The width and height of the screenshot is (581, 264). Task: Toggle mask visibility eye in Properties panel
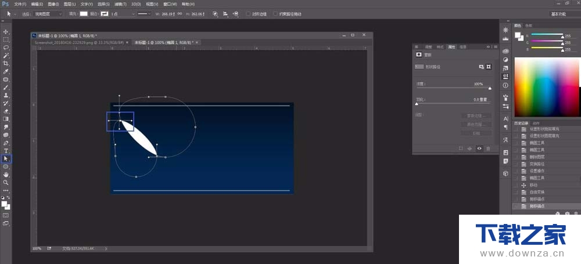(479, 149)
